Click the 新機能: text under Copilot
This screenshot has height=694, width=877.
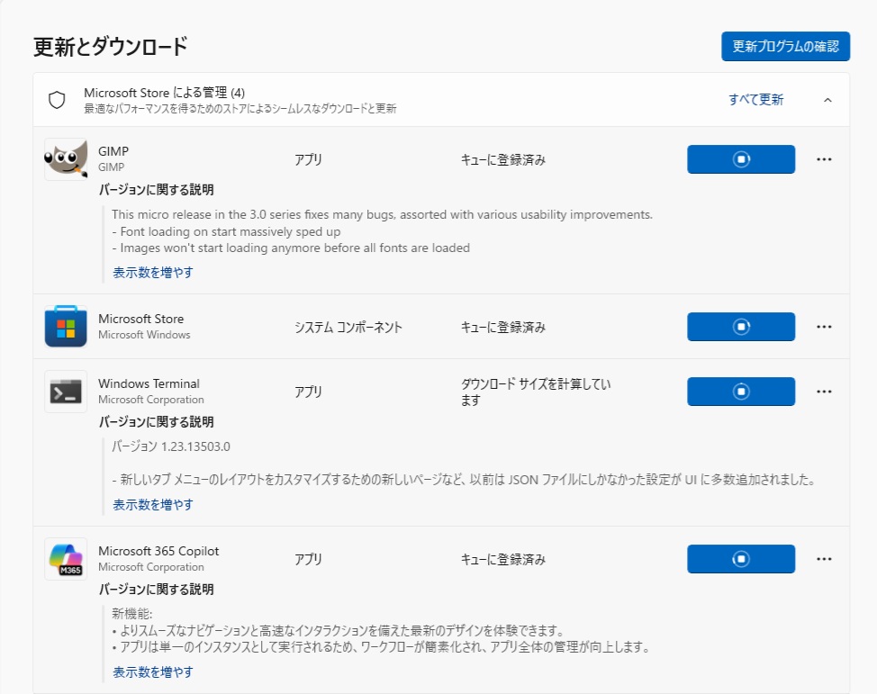[132, 614]
